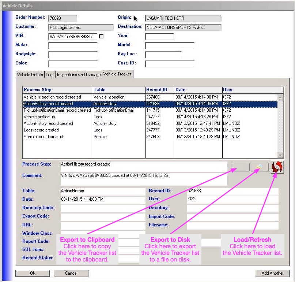
Task: Click the Record ID column header
Action: click(160, 90)
